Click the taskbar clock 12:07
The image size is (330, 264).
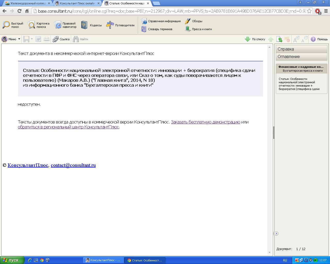[x=323, y=260]
